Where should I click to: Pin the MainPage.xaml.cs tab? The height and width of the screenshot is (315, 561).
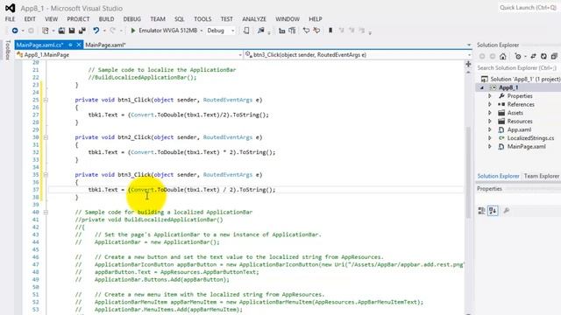70,45
